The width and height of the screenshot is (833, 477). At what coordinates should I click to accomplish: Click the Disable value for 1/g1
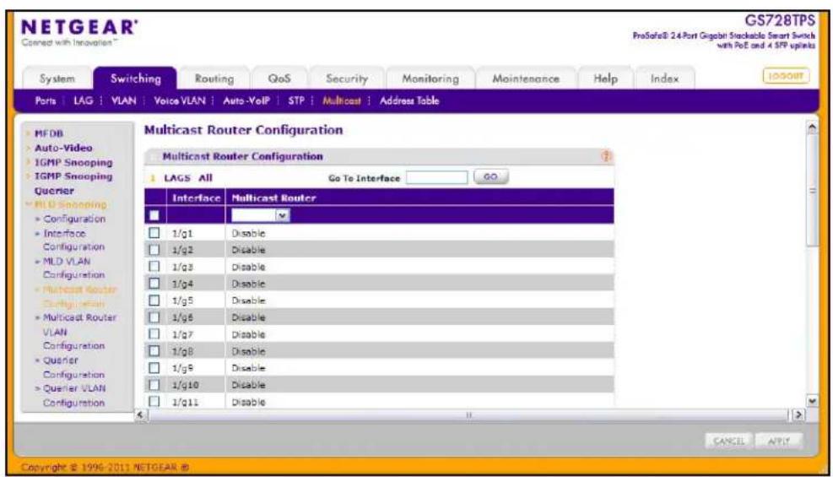tap(248, 233)
